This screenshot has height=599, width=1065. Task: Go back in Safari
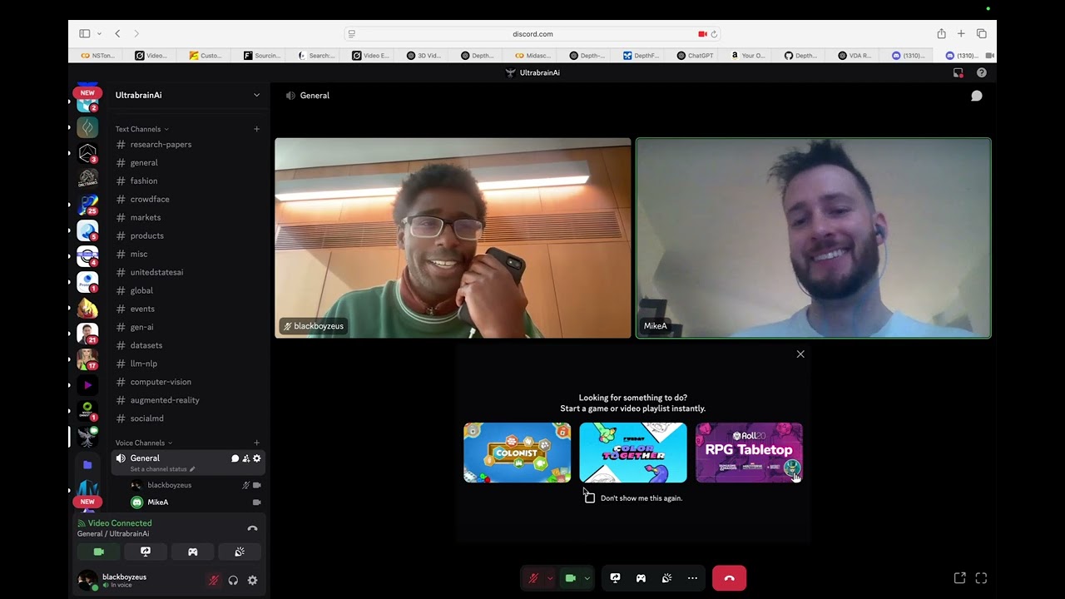pos(117,33)
